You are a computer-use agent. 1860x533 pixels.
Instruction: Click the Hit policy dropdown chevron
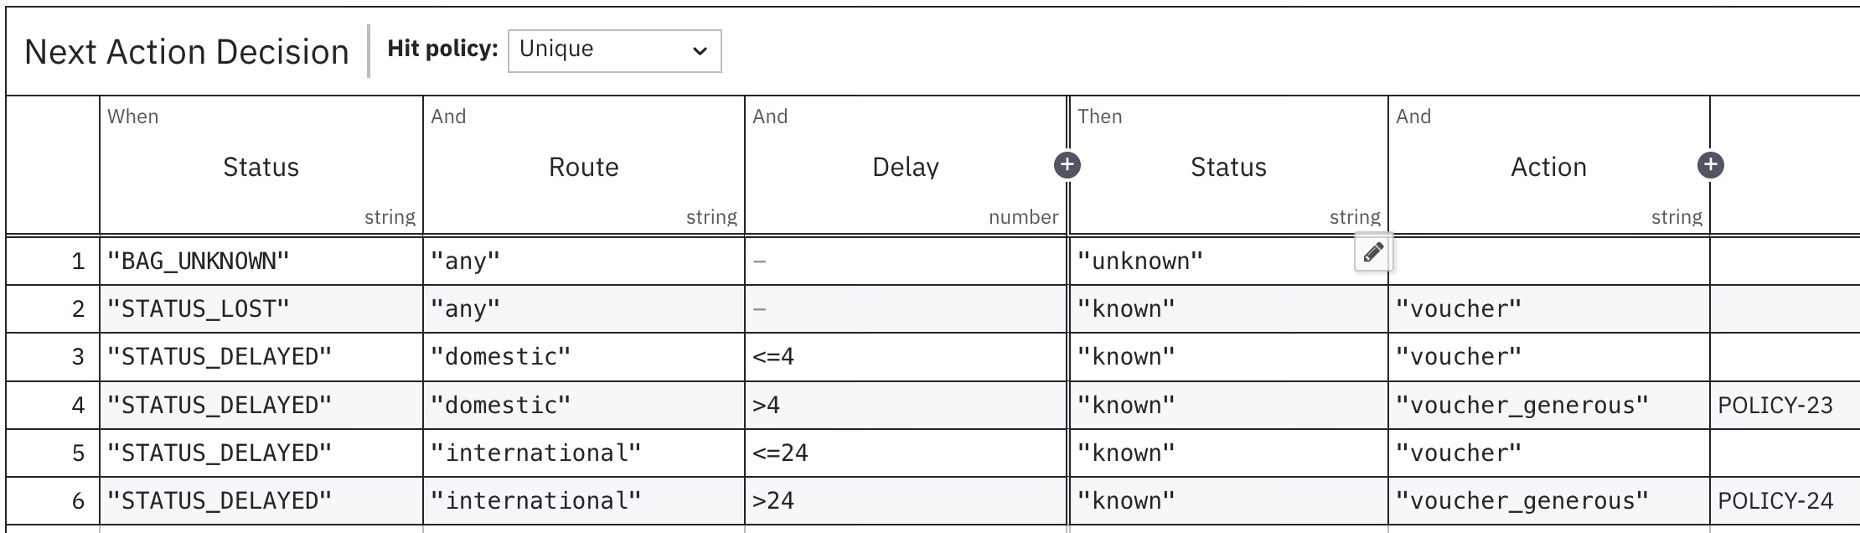click(x=700, y=51)
